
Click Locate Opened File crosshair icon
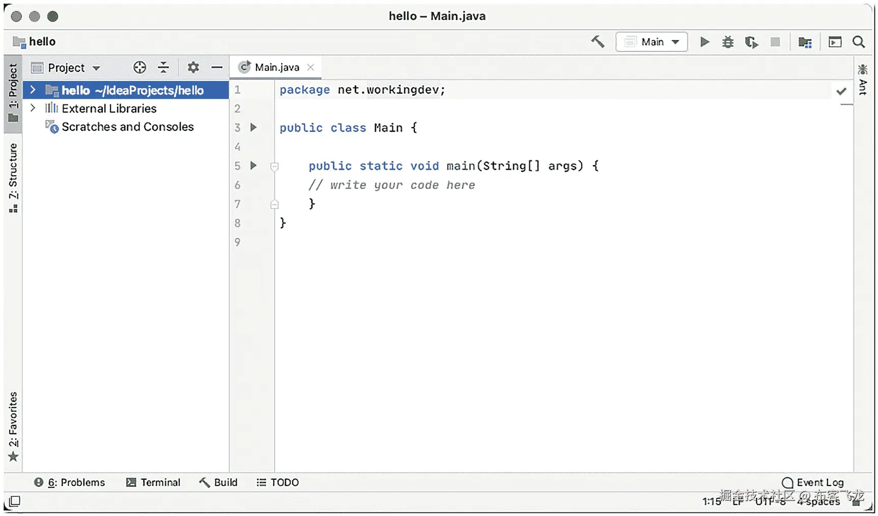click(139, 67)
